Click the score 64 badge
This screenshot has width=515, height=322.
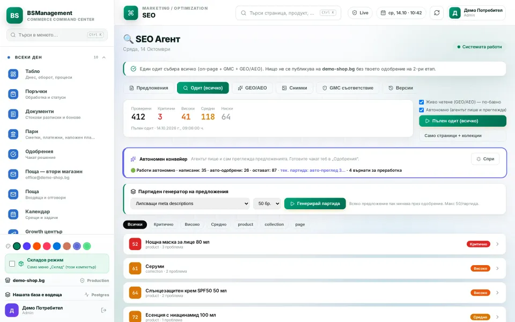135,293
